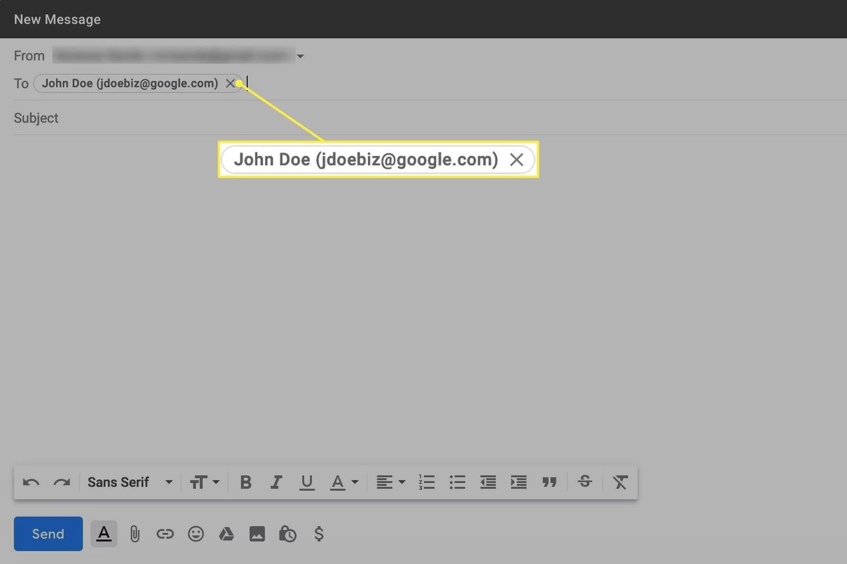This screenshot has width=847, height=564.
Task: Click the Undo arrow in formatting toolbar
Action: 31,482
